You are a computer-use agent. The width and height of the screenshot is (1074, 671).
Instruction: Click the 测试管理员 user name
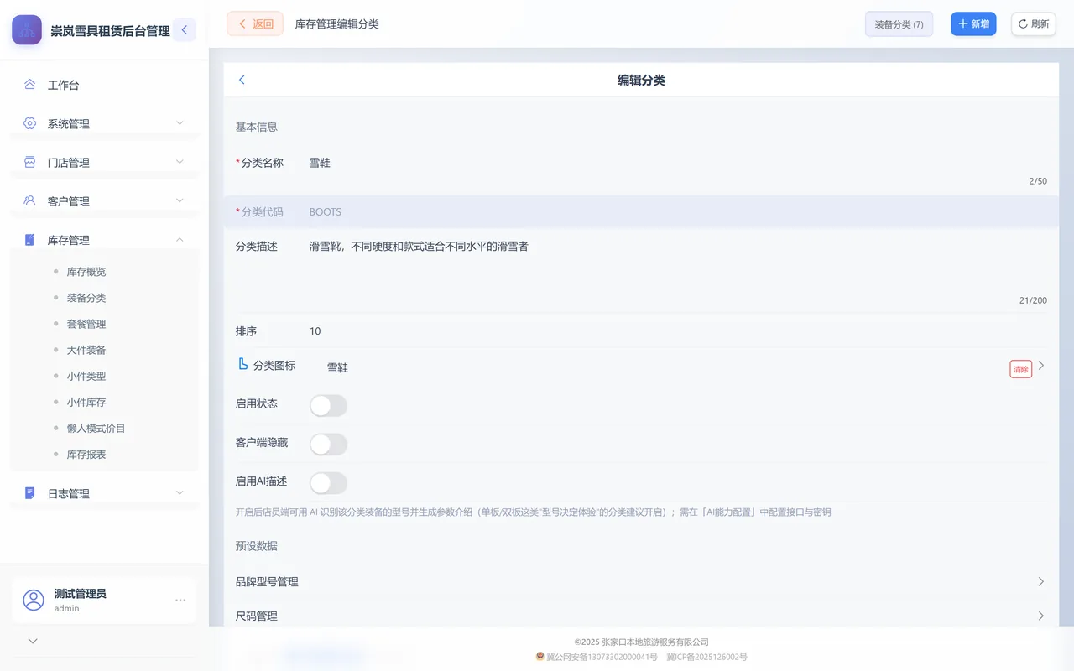tap(81, 594)
